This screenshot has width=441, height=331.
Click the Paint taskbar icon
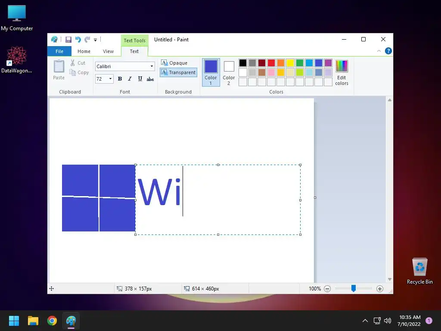pyautogui.click(x=71, y=321)
